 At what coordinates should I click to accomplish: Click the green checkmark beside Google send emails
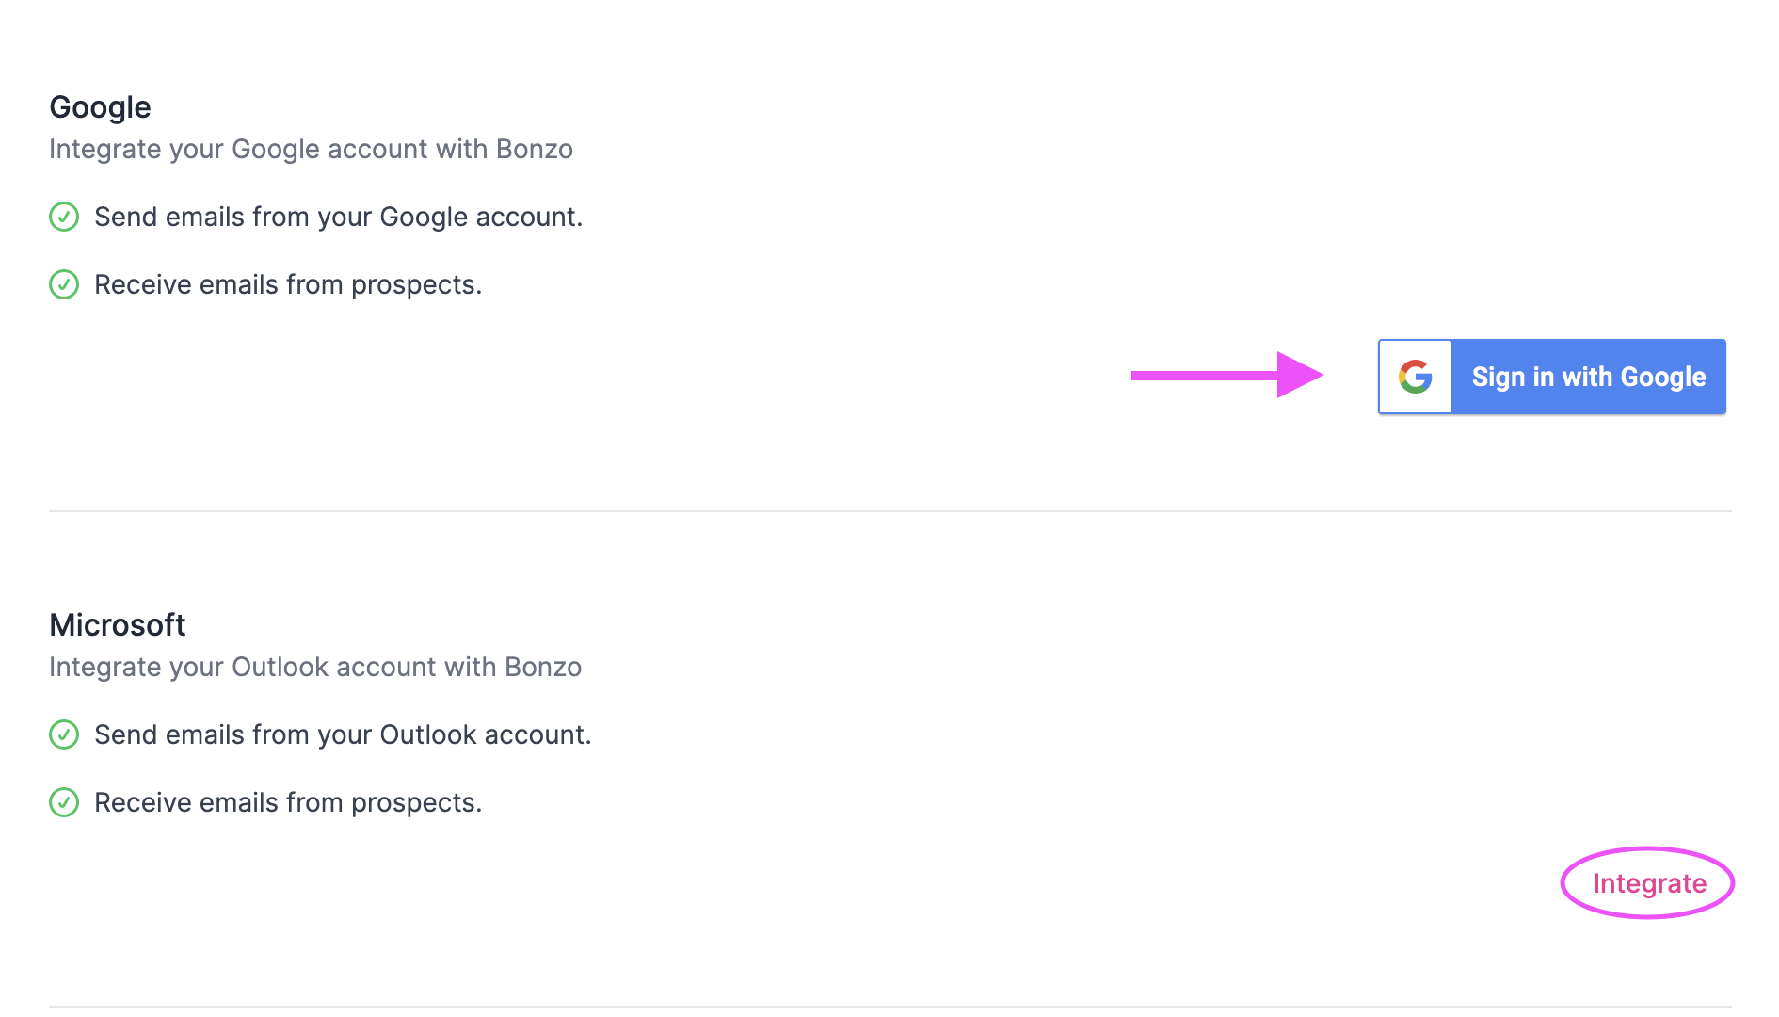pos(63,217)
